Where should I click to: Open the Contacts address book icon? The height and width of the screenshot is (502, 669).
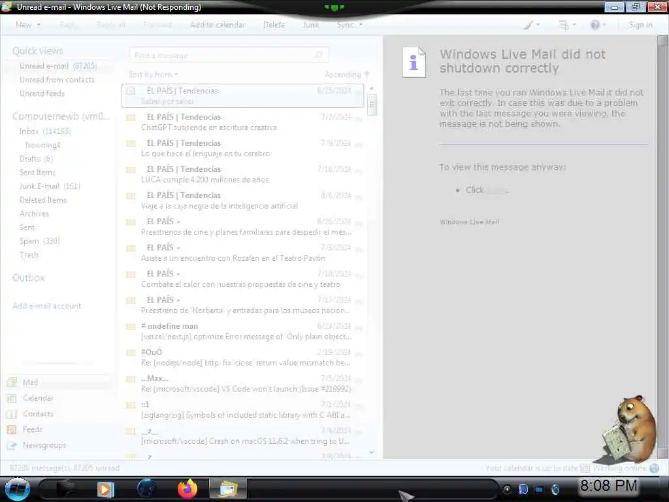coord(12,414)
